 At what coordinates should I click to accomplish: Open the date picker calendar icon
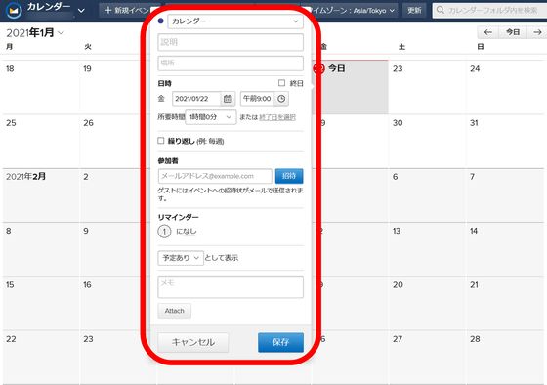point(228,99)
